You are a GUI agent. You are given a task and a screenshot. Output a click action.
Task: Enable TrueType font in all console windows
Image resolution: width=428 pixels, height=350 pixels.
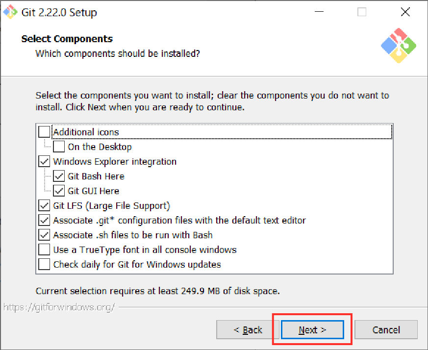pos(44,250)
